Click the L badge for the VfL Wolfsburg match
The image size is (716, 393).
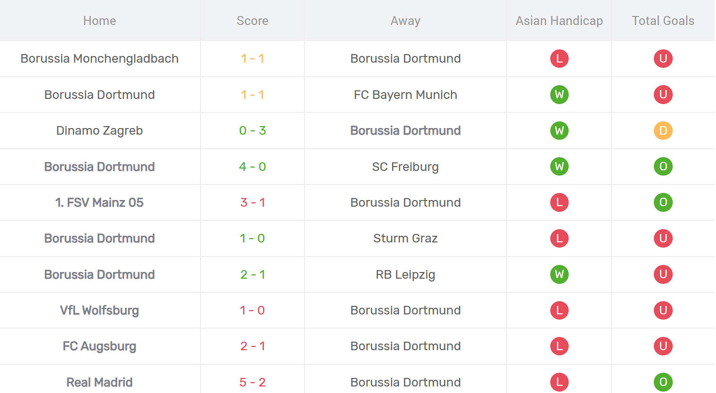559,310
